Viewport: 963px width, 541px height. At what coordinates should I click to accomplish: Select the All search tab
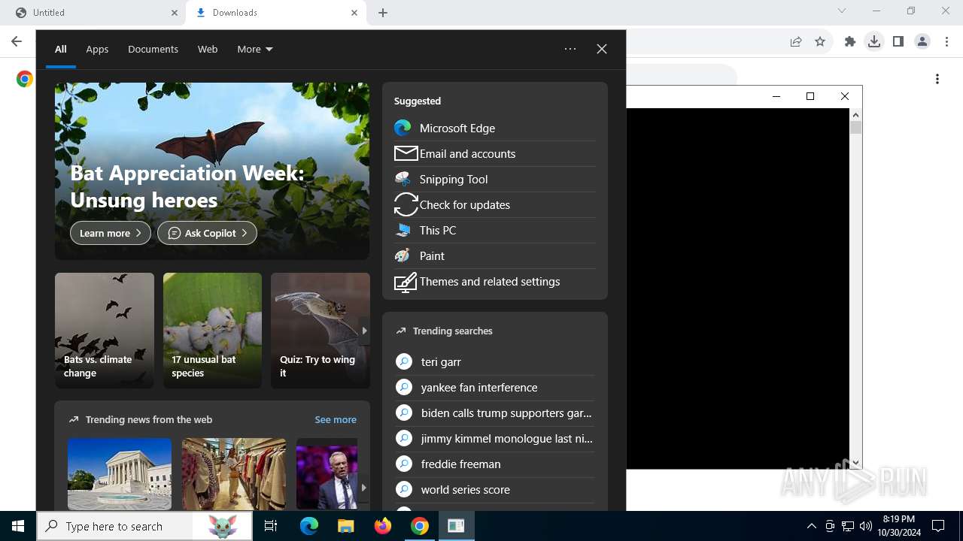tap(61, 49)
